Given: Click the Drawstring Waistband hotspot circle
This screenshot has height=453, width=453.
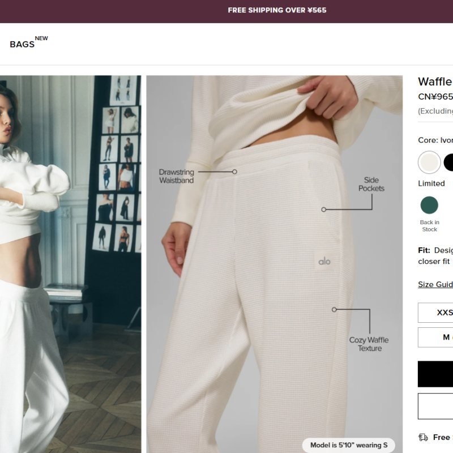Looking at the screenshot, I should pos(234,172).
